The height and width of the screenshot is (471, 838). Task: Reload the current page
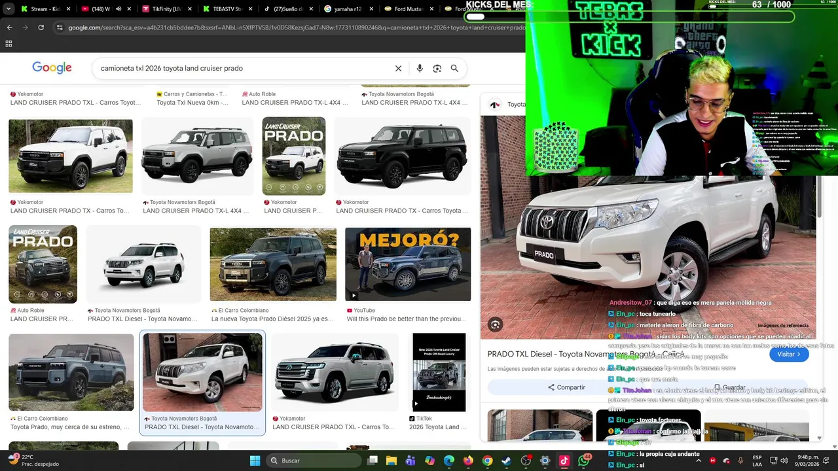pyautogui.click(x=41, y=27)
